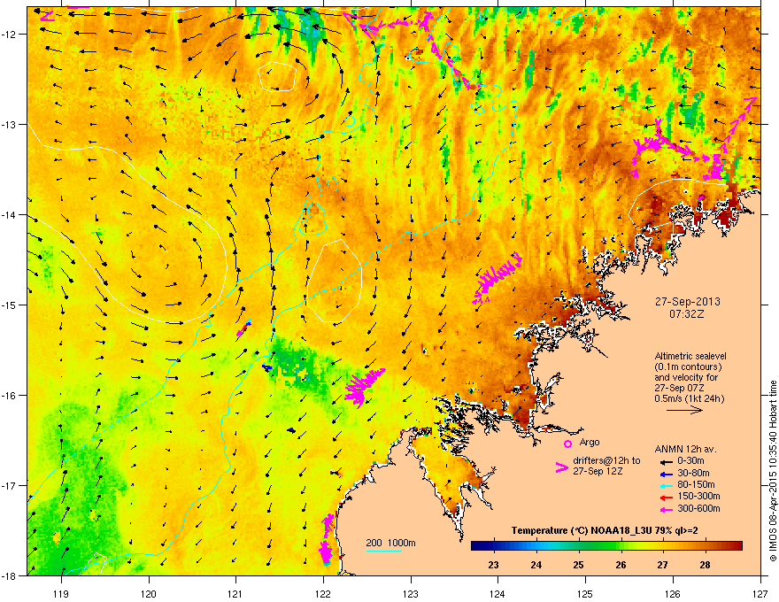
Task: Click the 0.5m/s velocity scale arrow
Action: coord(684,410)
